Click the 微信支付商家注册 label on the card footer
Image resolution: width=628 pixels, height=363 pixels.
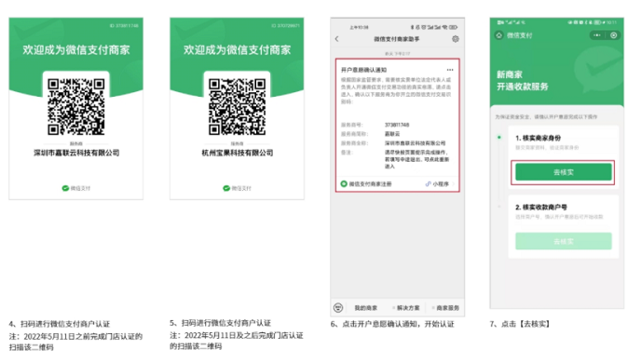370,184
